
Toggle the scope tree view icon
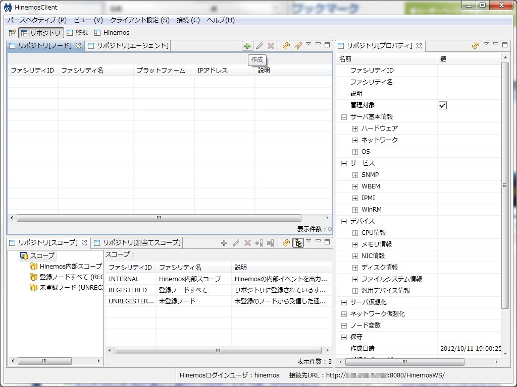tap(298, 243)
